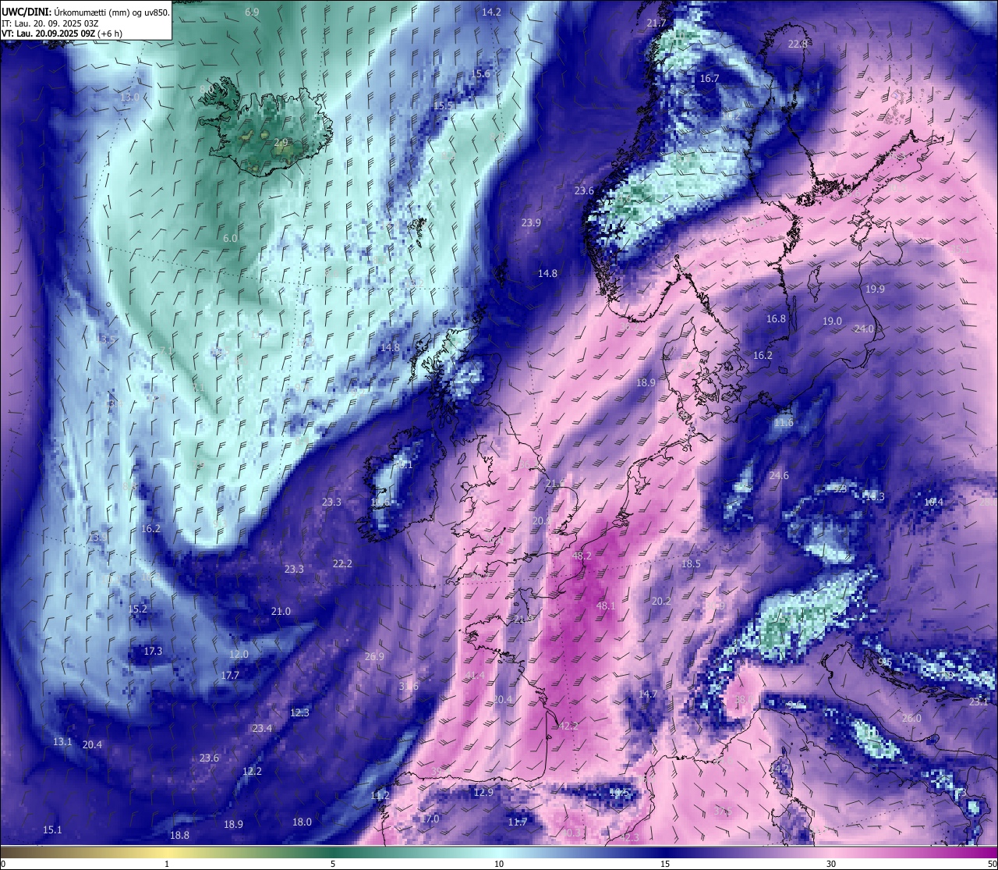The image size is (998, 870).
Task: Click the 23.9 value label
Action: pyautogui.click(x=531, y=222)
